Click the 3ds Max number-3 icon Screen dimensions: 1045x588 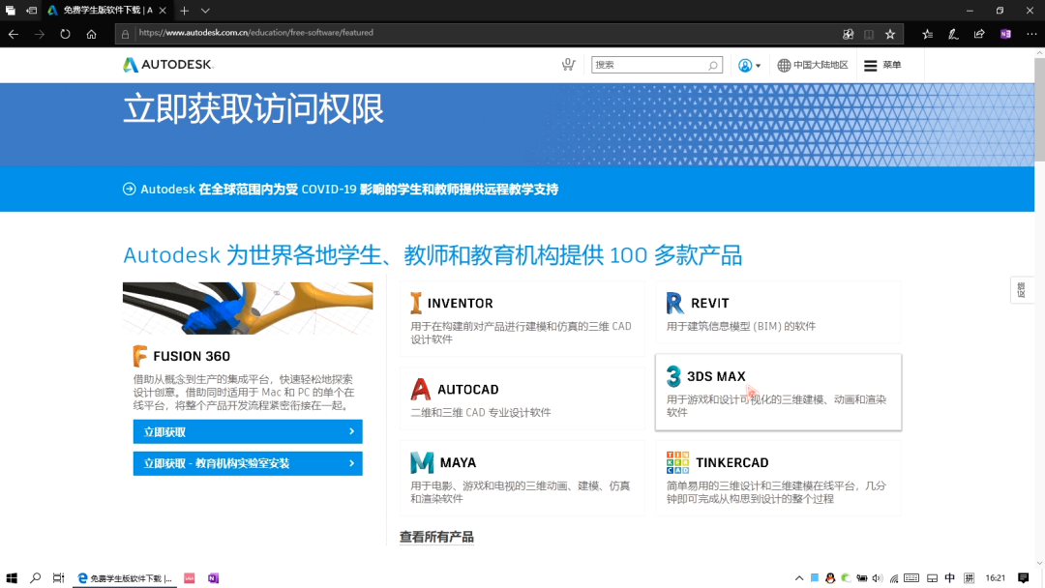(673, 376)
